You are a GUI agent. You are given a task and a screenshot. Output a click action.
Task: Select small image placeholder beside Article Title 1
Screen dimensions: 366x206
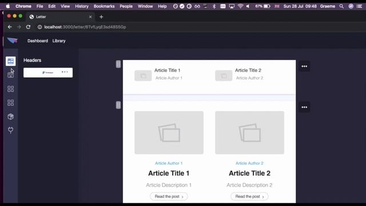(143, 76)
